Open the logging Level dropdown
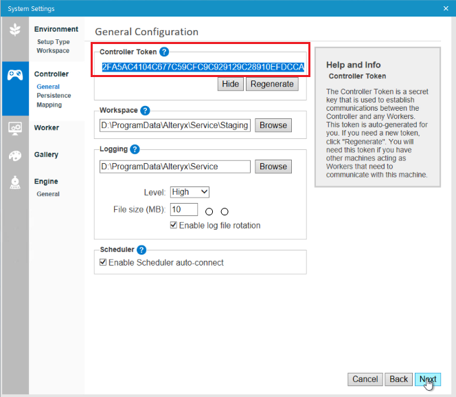 (190, 192)
